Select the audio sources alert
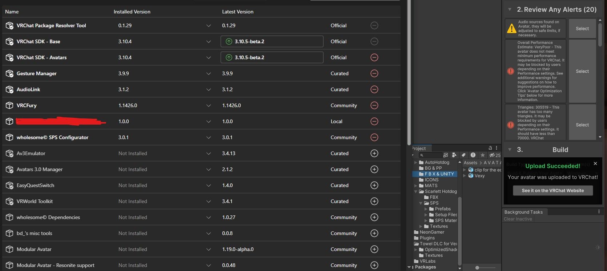The width and height of the screenshot is (607, 271). [582, 29]
